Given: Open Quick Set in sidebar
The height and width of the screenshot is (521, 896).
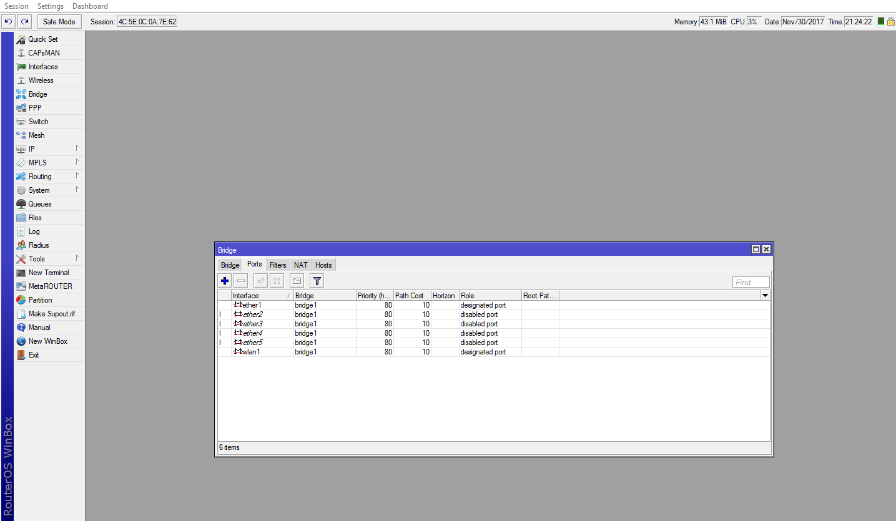Looking at the screenshot, I should 49,39.
